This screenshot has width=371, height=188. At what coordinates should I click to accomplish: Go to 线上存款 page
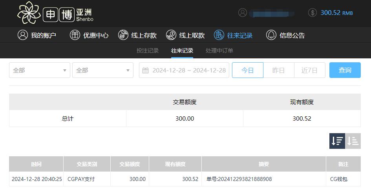pyautogui.click(x=137, y=35)
